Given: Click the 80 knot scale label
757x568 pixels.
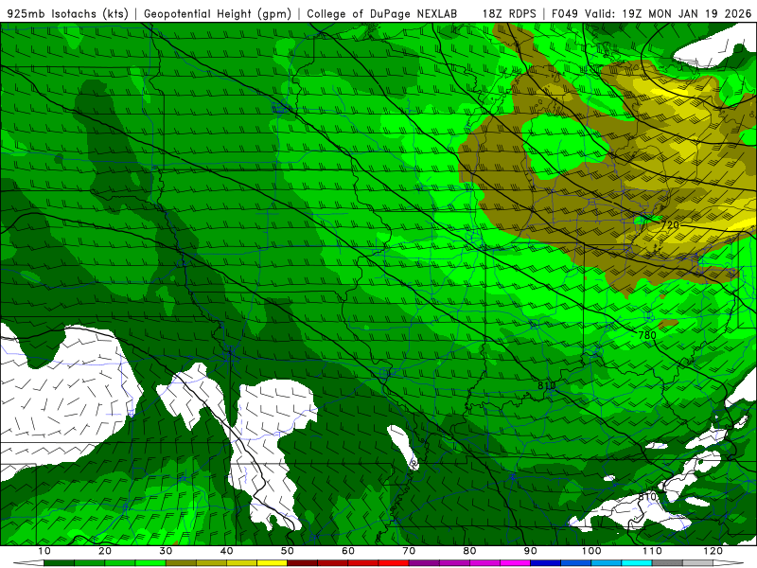Looking at the screenshot, I should (469, 551).
